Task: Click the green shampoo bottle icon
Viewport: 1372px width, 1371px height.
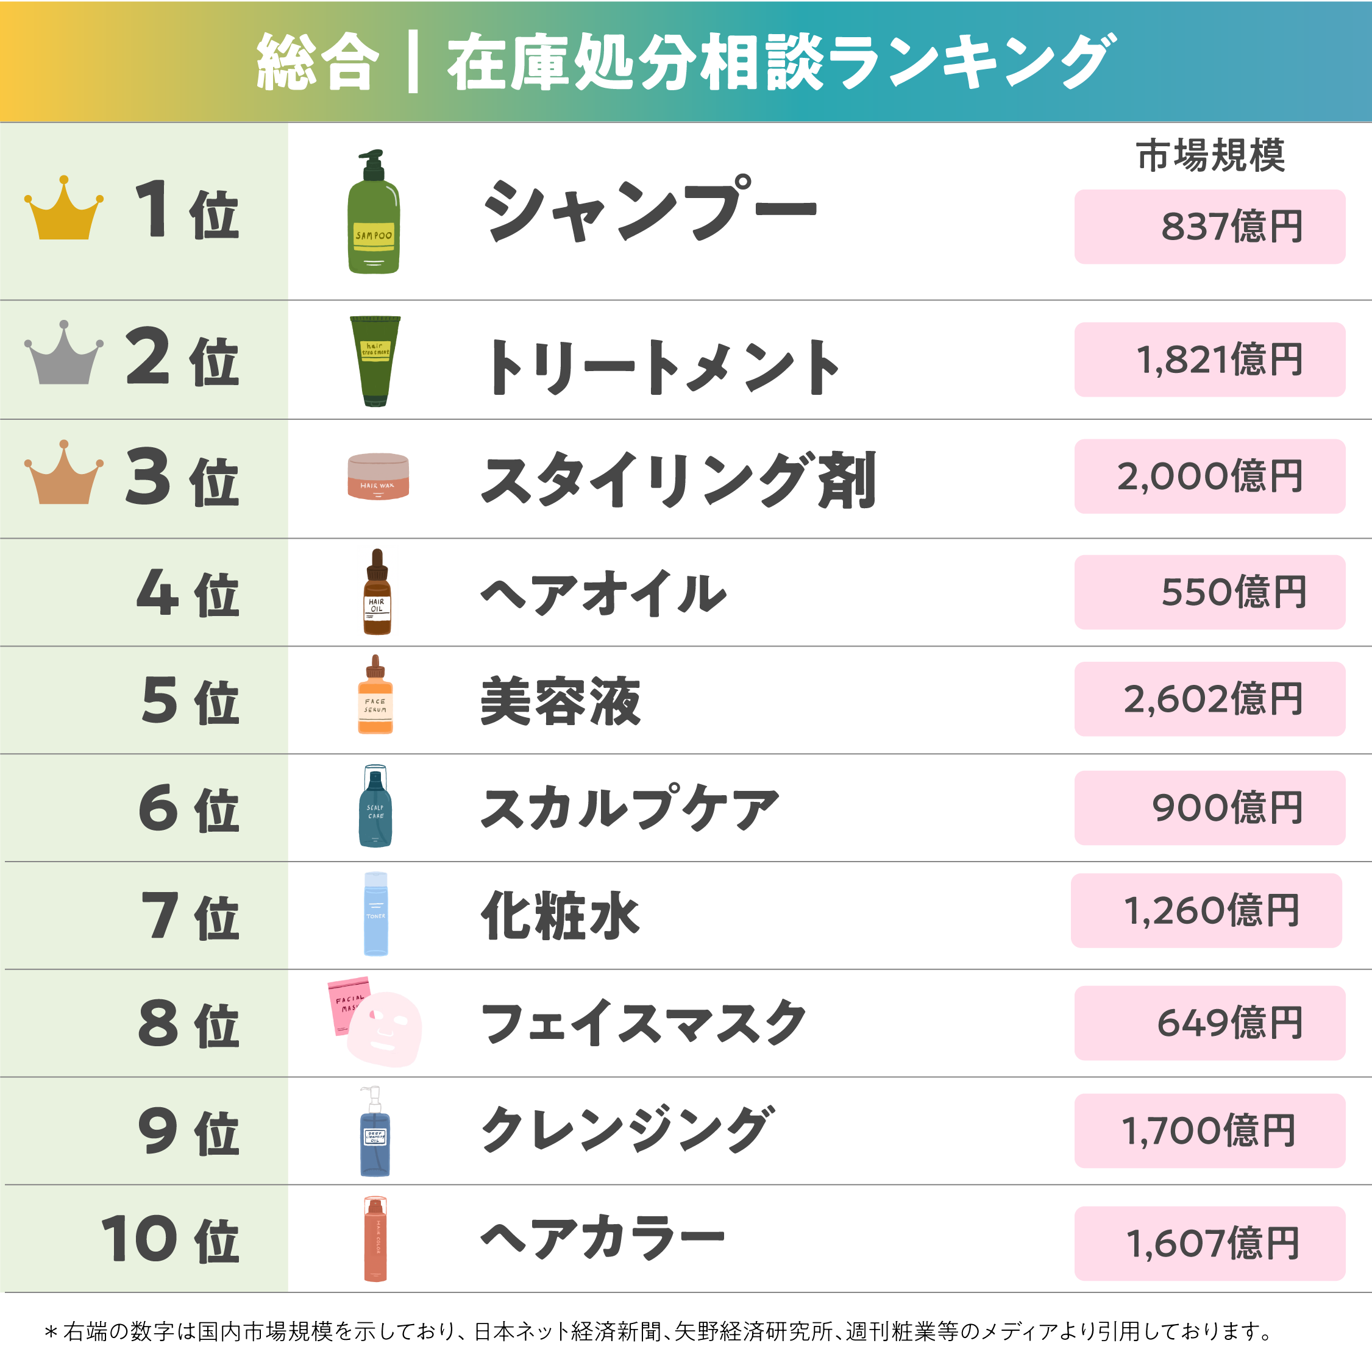Action: point(374,213)
